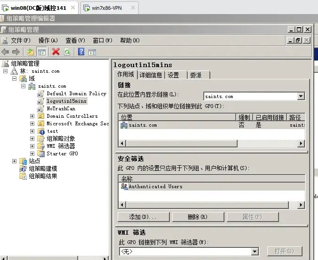The image size is (318, 260).
Task: Click the security filtering horizontal scrollbar thumb
Action: (207, 205)
